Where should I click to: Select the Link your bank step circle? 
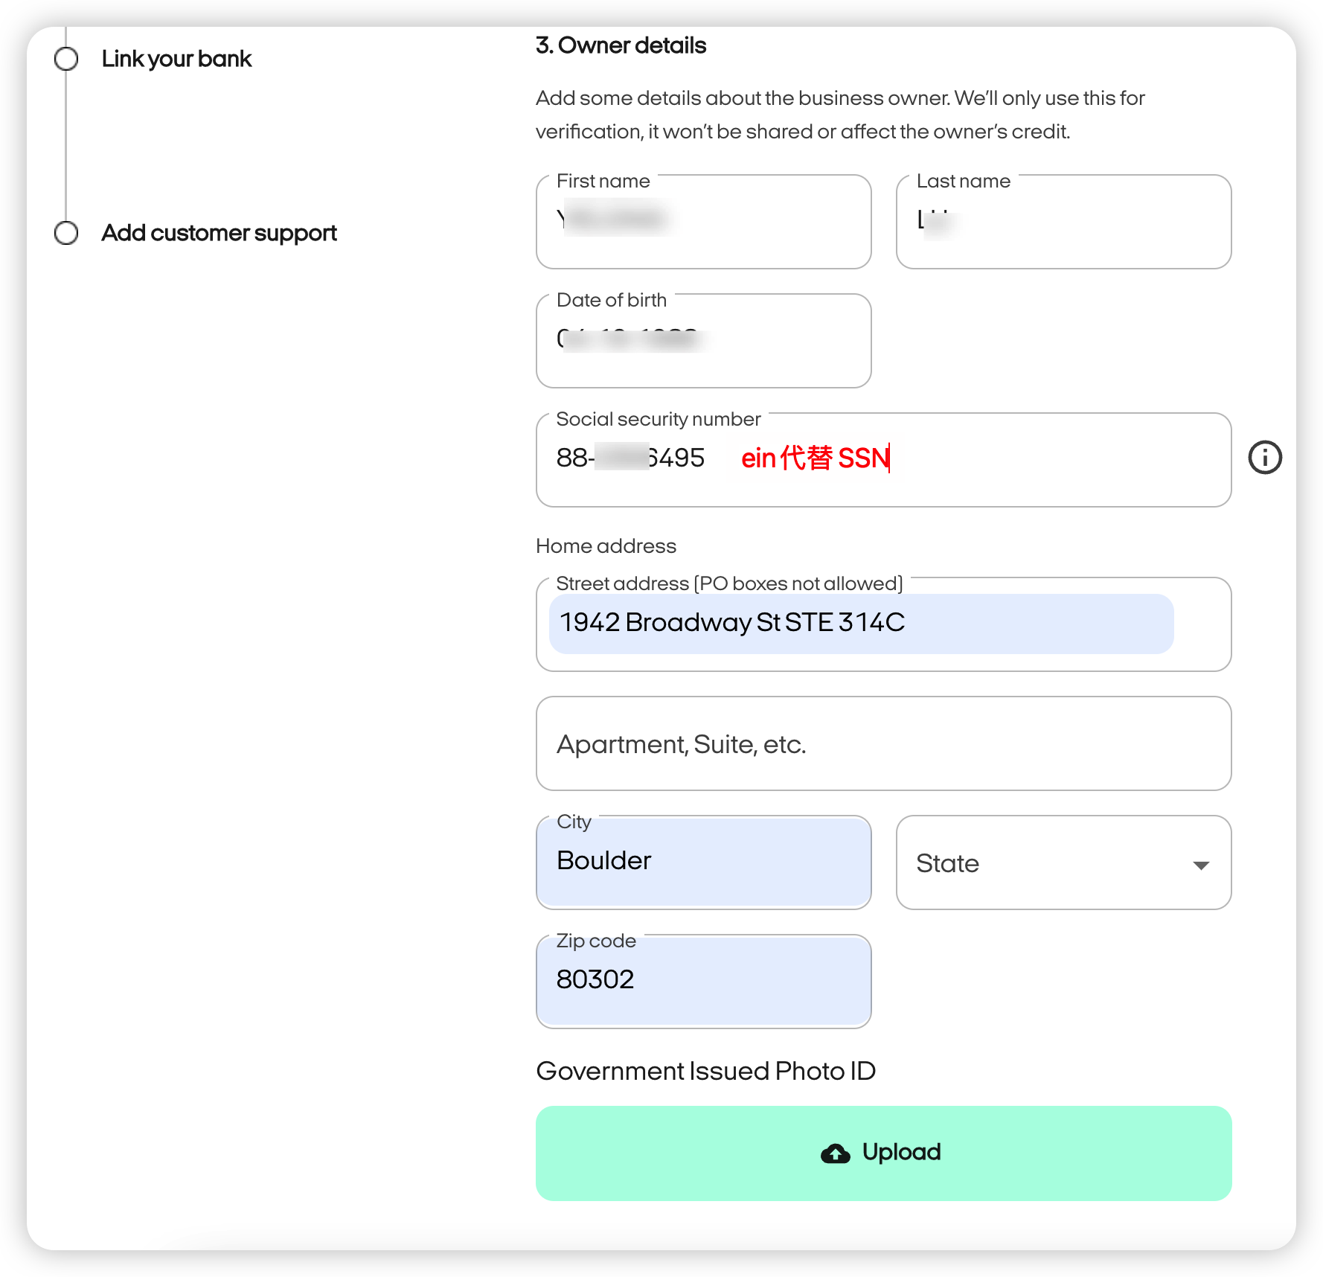[66, 59]
